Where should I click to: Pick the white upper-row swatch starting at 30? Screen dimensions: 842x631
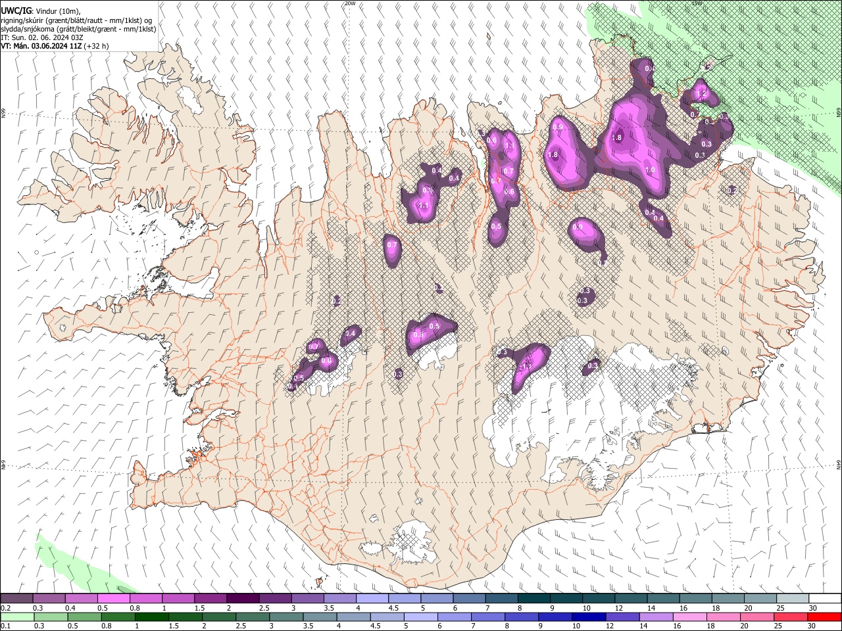[824, 599]
